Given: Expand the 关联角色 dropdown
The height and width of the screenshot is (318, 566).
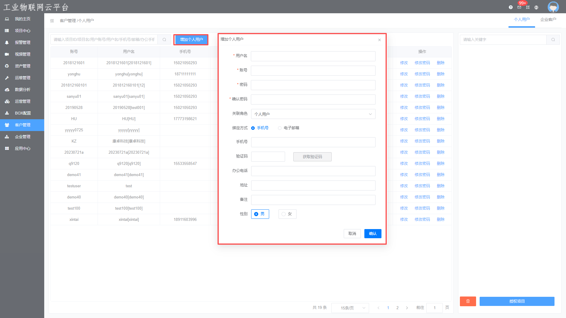Looking at the screenshot, I should tap(313, 114).
